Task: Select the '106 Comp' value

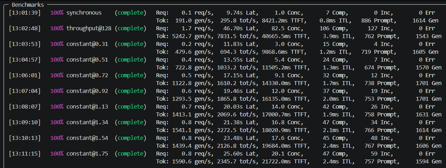Action: pyautogui.click(x=333, y=28)
